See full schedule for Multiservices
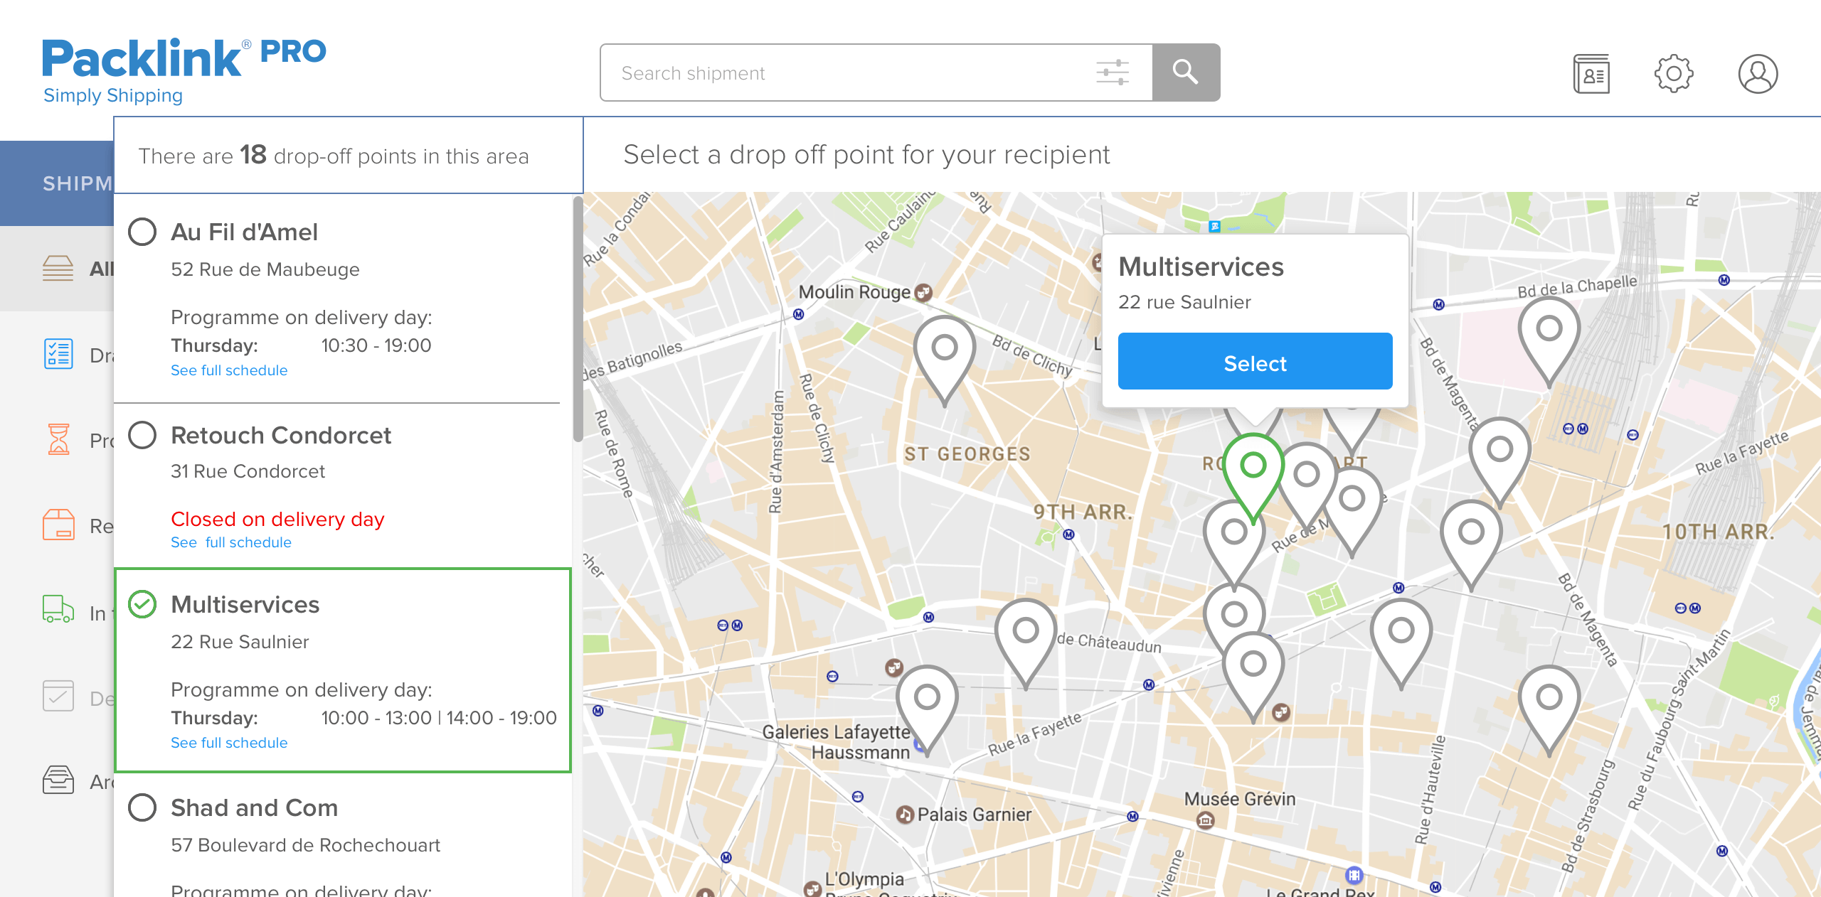This screenshot has height=897, width=1821. click(x=229, y=743)
